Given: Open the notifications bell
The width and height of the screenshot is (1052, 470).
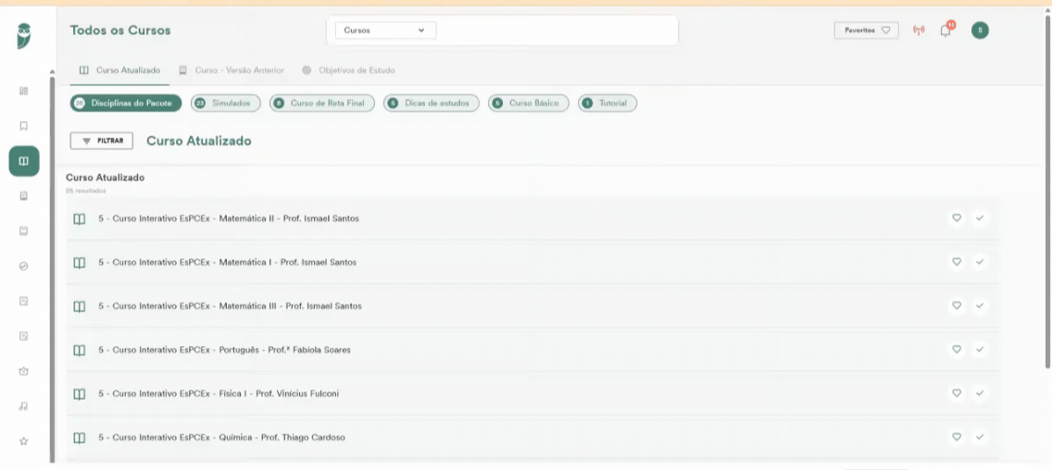Looking at the screenshot, I should [946, 31].
